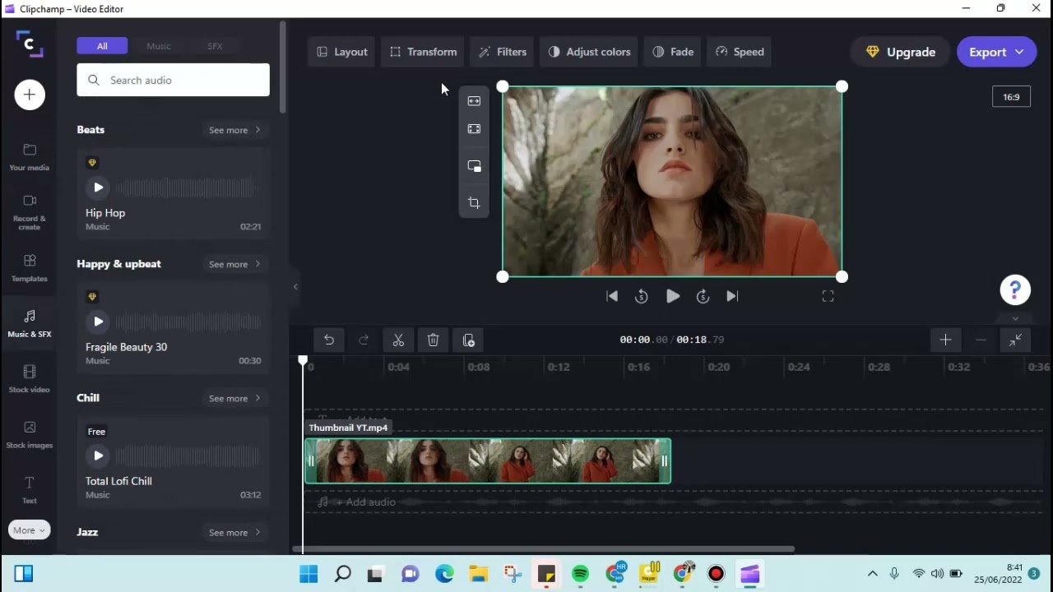This screenshot has width=1053, height=592.
Task: Select Music & SFX sidebar item
Action: [29, 324]
